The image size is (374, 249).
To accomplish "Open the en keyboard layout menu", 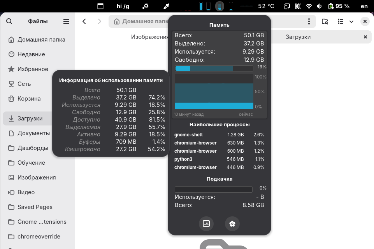I will (364, 6).
